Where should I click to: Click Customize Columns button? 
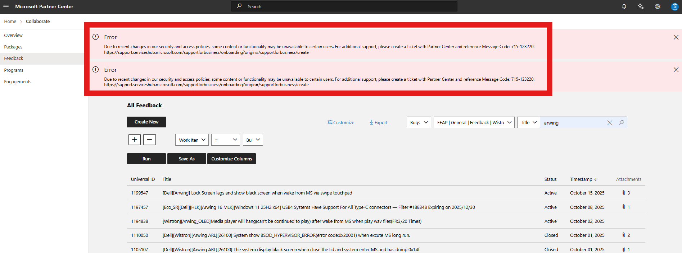pos(231,159)
